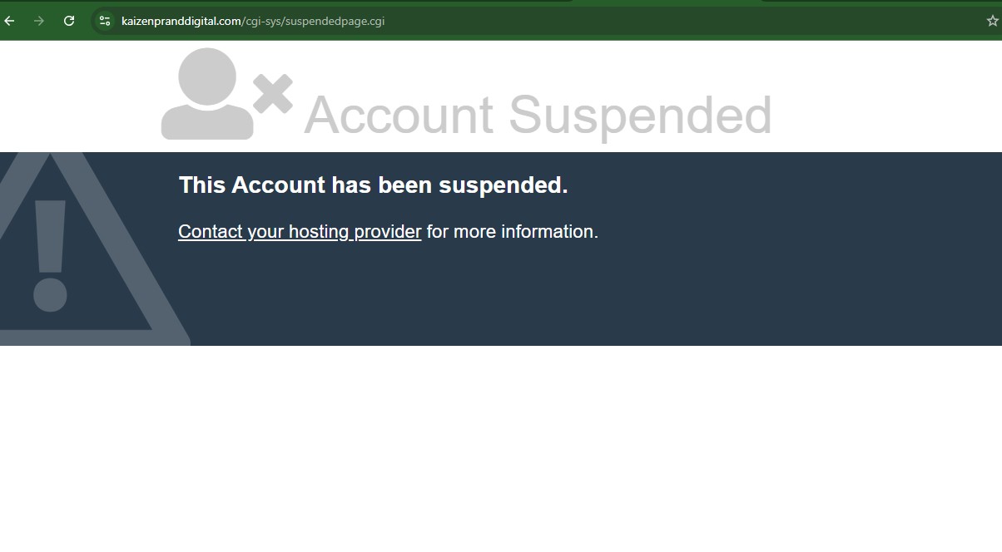Select the kaizenpranddigital.com domain text
The image size is (1002, 552).
181,21
